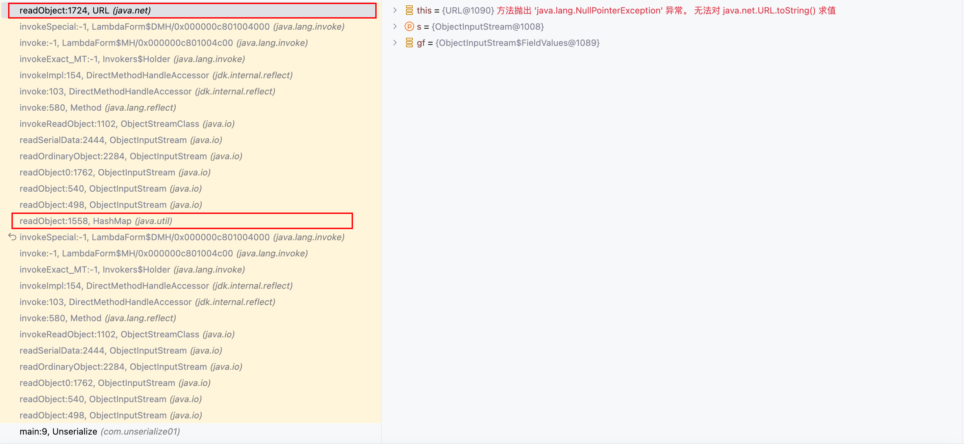Viewport: 964px width, 444px height.
Task: Select the first readOrdinaryObject:2284 frame
Action: click(131, 156)
